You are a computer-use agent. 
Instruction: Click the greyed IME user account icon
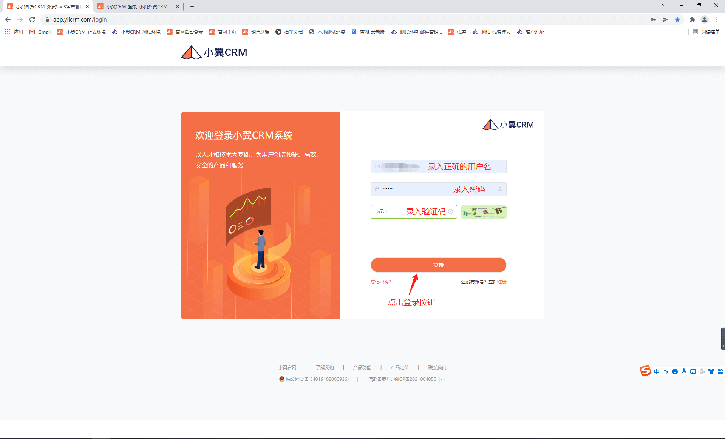(702, 371)
